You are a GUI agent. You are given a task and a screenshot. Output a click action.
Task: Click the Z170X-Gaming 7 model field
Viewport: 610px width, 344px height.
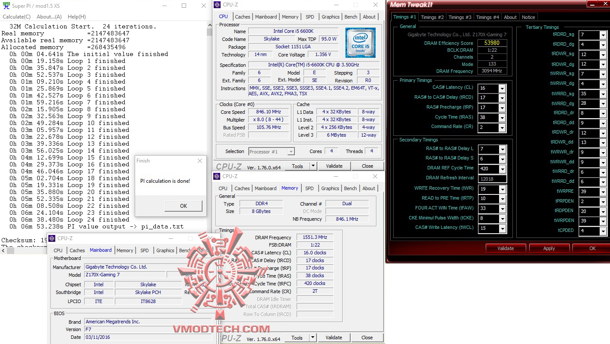point(125,275)
